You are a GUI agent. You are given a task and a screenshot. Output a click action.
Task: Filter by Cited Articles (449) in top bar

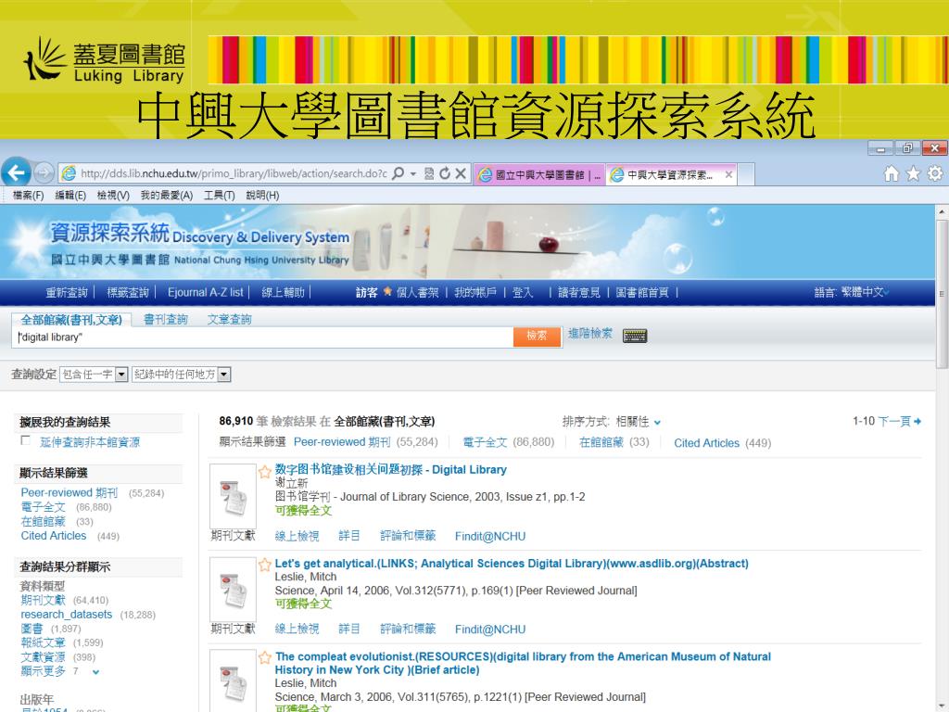click(722, 443)
